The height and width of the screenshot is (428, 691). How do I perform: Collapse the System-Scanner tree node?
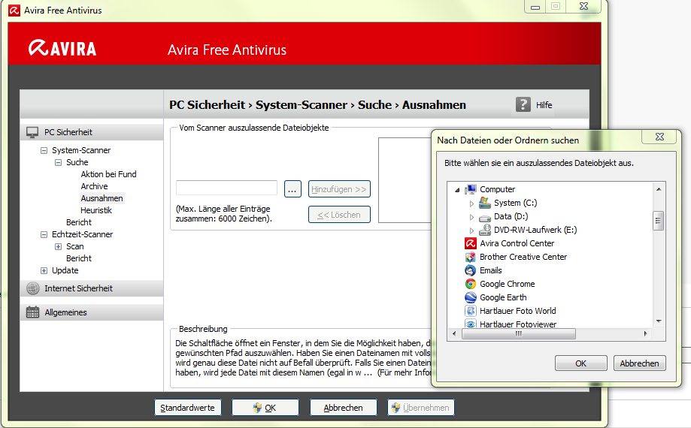44,150
